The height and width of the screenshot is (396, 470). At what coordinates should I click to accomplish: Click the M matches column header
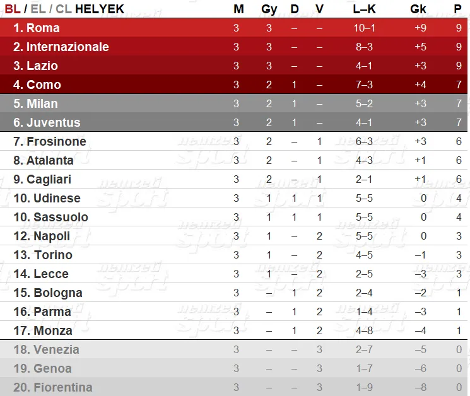238,9
